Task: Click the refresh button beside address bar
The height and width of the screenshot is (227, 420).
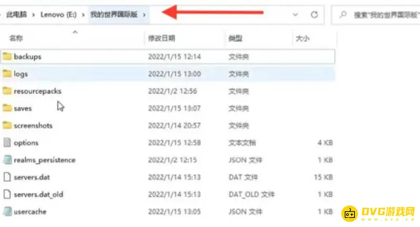Action: pyautogui.click(x=314, y=15)
